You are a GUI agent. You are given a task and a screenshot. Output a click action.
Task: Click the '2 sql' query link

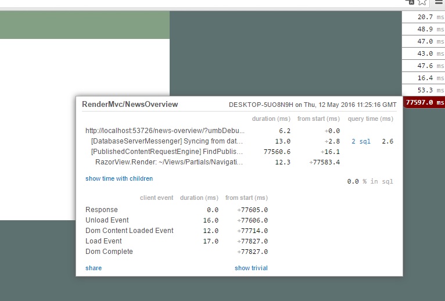point(360,141)
